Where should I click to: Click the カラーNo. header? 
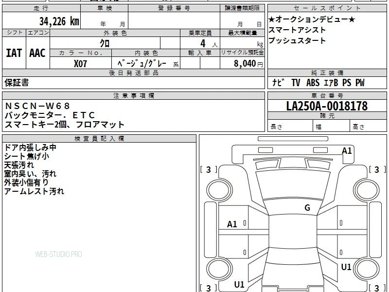pos(81,53)
